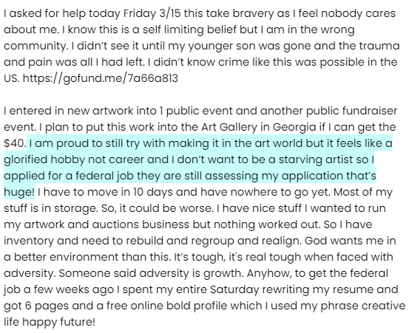
Task: Click the highlighted word 'huge!'
Action: coord(19,192)
